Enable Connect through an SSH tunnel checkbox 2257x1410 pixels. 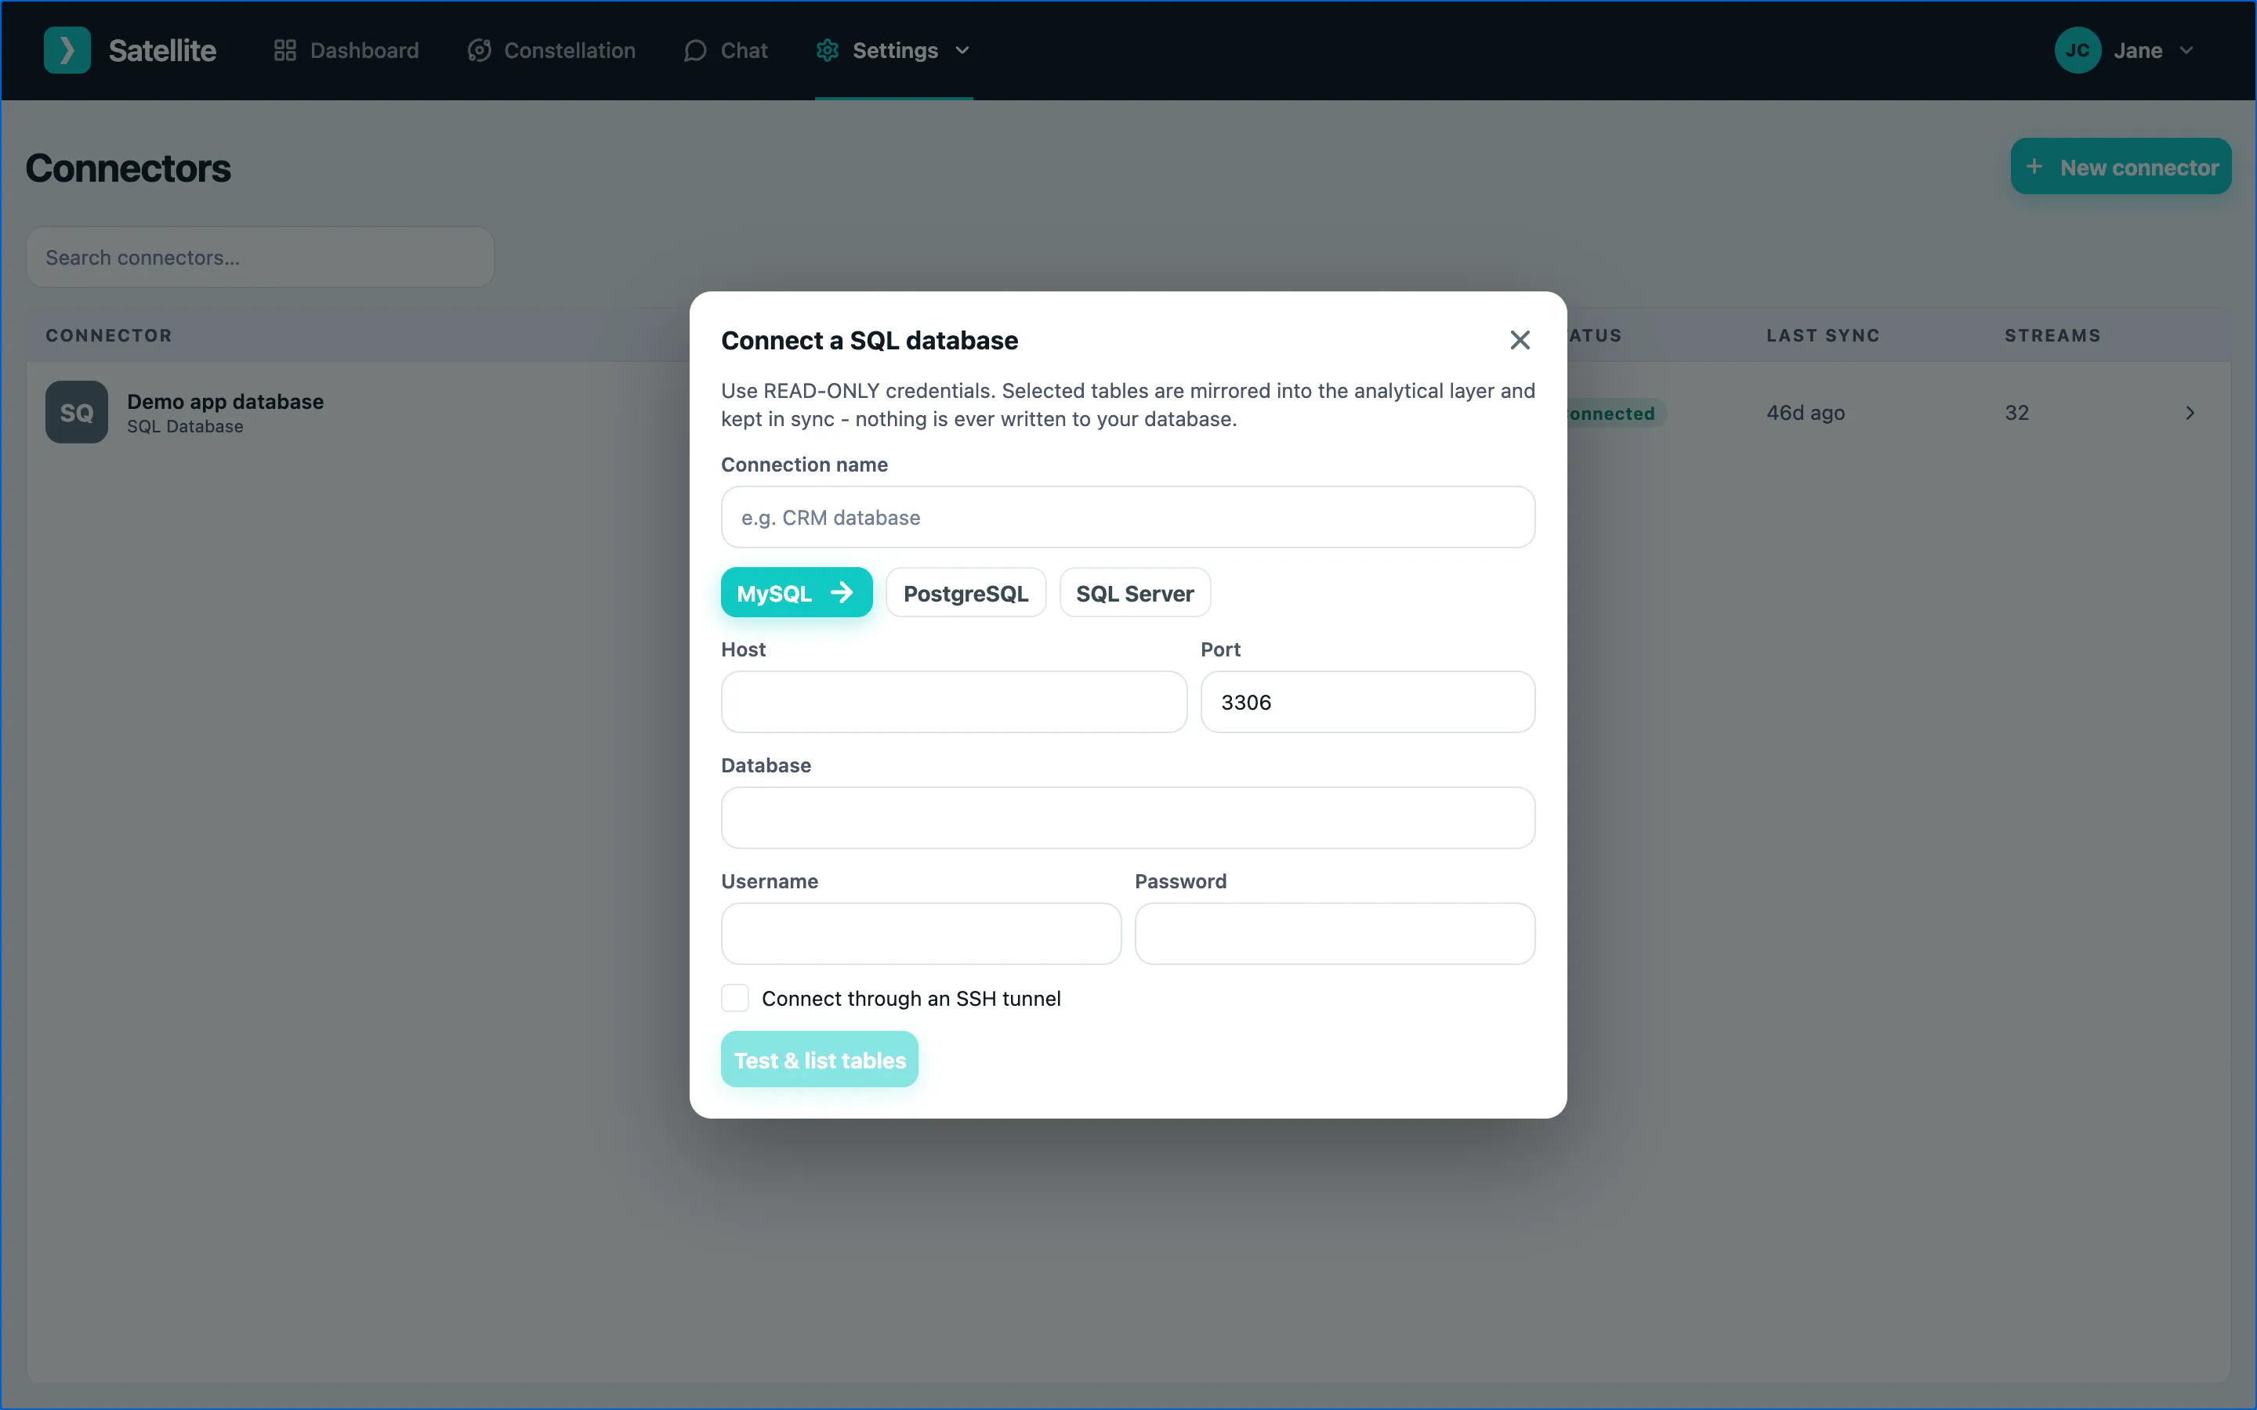pyautogui.click(x=735, y=998)
